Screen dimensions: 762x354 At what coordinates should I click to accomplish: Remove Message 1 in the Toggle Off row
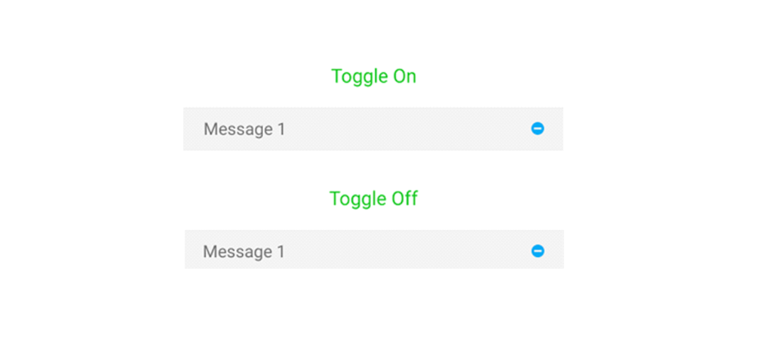[537, 251]
